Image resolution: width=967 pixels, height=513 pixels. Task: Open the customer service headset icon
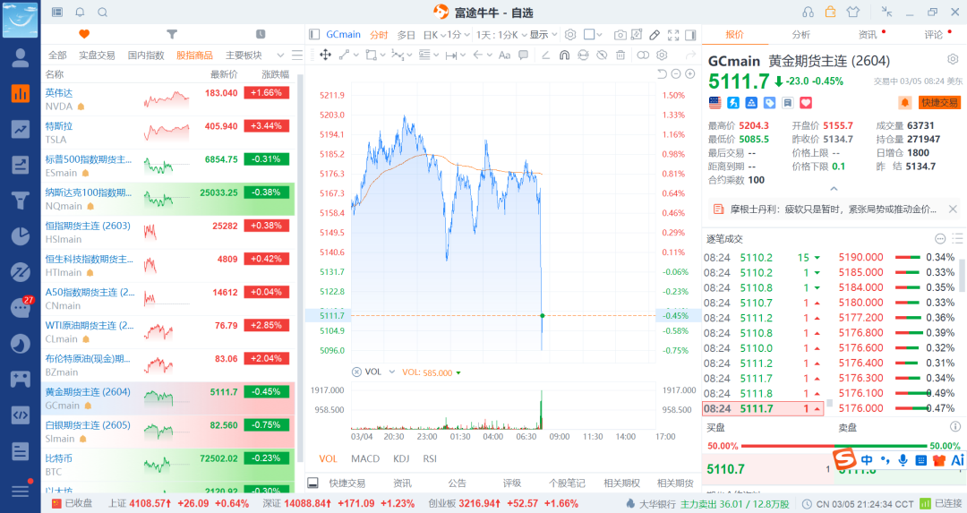point(808,13)
